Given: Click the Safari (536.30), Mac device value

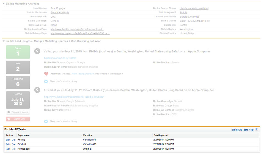Looking at the screenshot, I should click(195, 21).
